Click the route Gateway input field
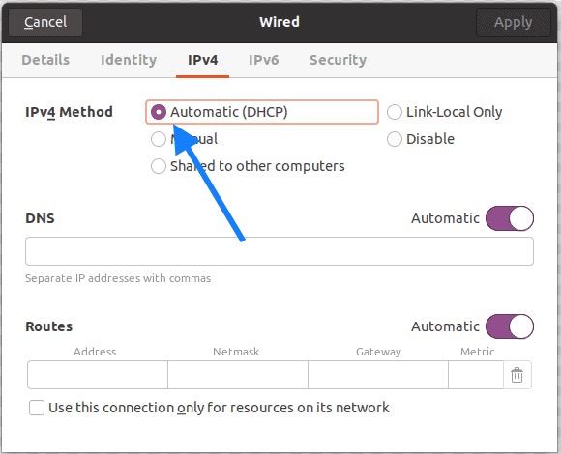Viewport: 561px width, 454px height. (378, 375)
